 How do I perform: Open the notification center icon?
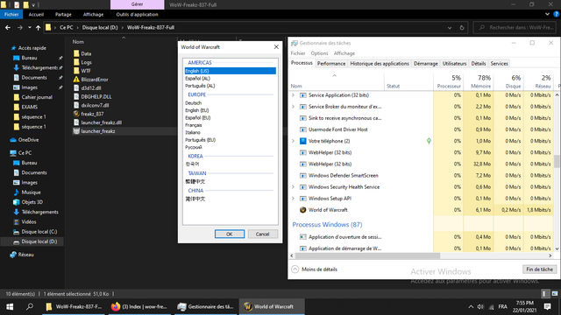pyautogui.click(x=547, y=306)
